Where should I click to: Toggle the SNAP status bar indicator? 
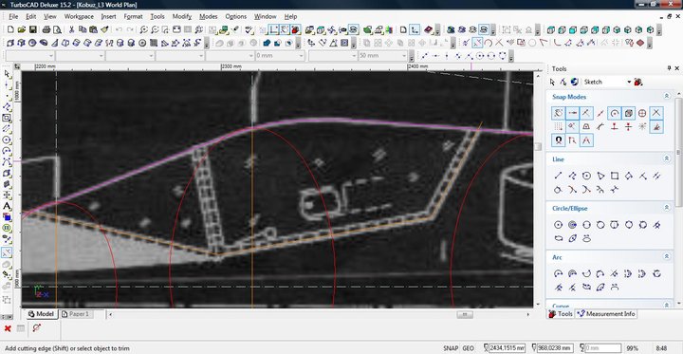click(451, 348)
